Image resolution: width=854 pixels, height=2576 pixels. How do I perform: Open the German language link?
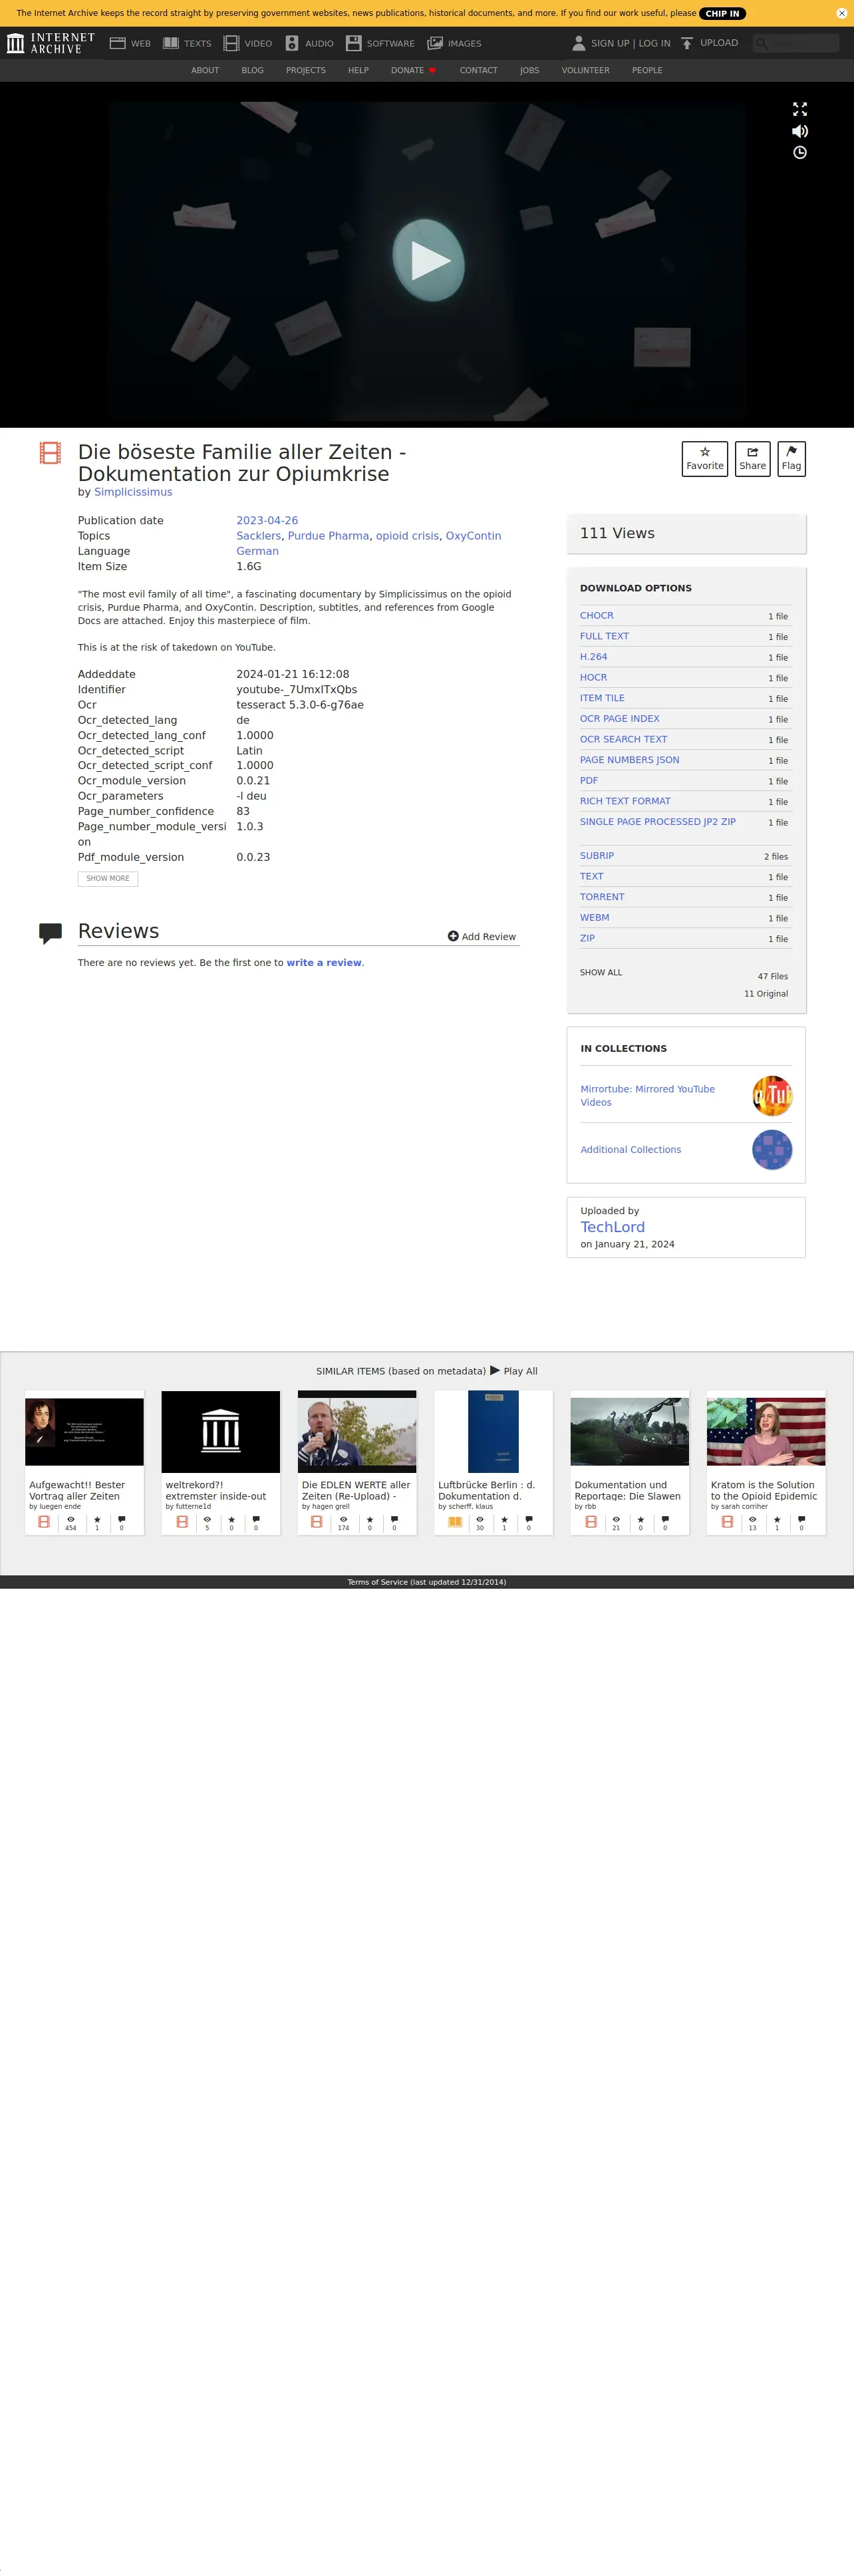[x=257, y=551]
